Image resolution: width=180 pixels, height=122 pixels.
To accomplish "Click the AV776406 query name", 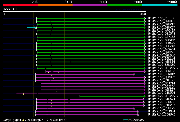I will pos(11,9).
